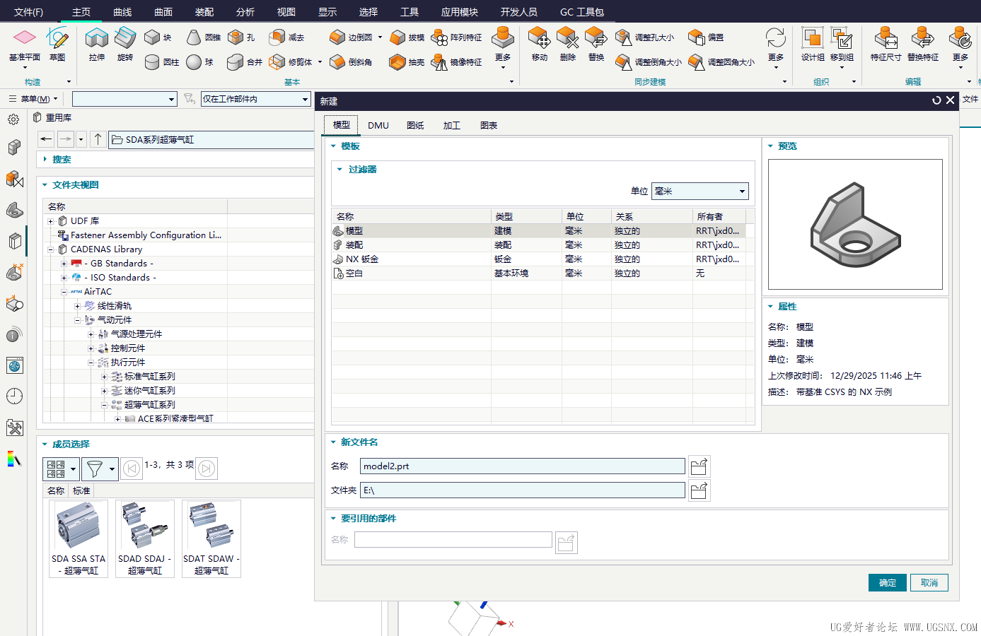Click the 倒斜角 (Chamfer) icon
The width and height of the screenshot is (981, 636).
[x=337, y=62]
